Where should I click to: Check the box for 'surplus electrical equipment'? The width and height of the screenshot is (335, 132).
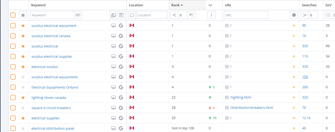pyautogui.click(x=13, y=26)
